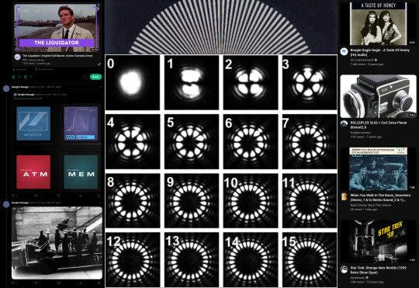Retweet the tweet with ATM and MEM images

pos(36,196)
